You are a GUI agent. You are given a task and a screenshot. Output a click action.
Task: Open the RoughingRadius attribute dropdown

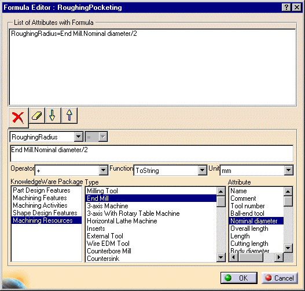coord(78,137)
